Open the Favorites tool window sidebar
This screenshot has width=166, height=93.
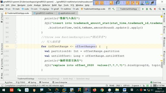point(2,64)
